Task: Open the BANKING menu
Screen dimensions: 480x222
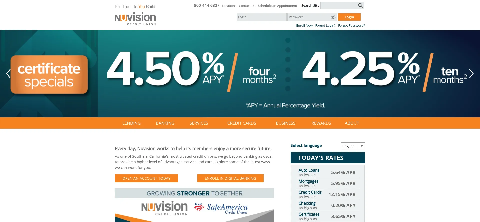Action: (165, 123)
